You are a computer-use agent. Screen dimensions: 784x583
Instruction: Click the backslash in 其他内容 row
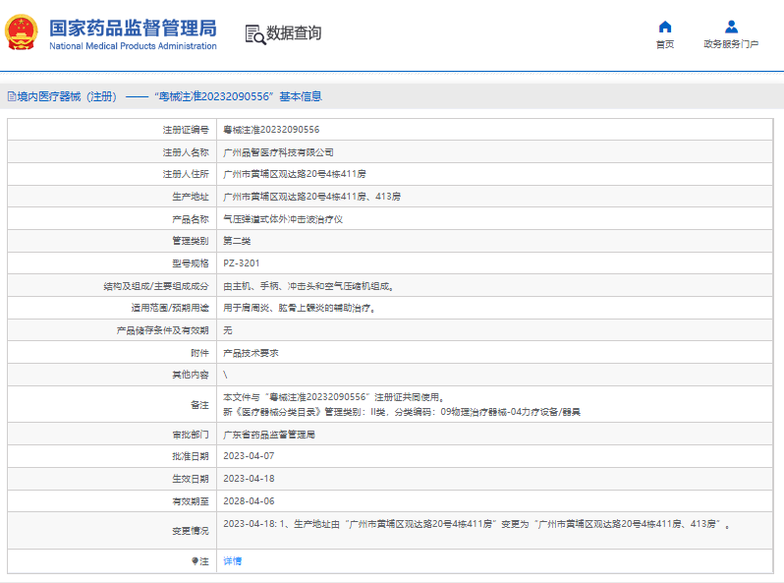[225, 375]
